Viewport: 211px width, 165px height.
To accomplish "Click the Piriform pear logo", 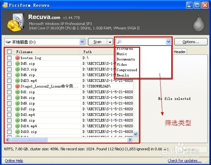I will click(x=199, y=23).
